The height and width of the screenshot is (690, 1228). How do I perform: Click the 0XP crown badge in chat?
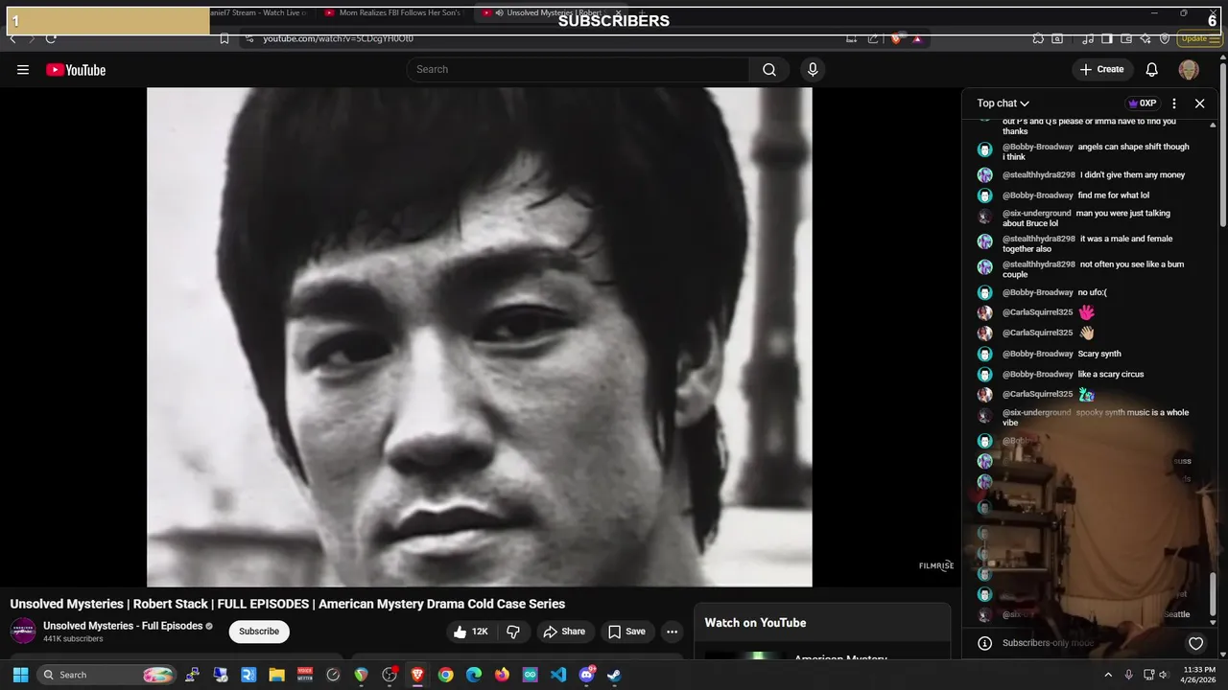1142,103
